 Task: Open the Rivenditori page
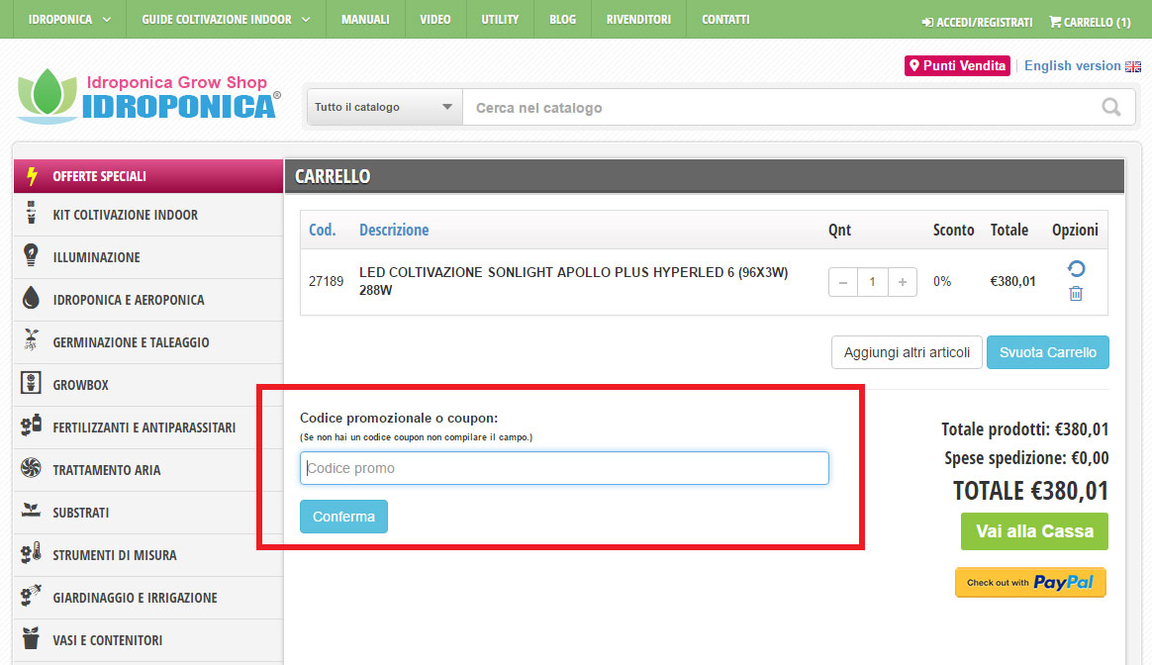638,19
